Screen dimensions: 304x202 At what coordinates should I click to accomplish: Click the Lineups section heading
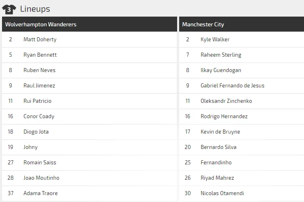(35, 9)
